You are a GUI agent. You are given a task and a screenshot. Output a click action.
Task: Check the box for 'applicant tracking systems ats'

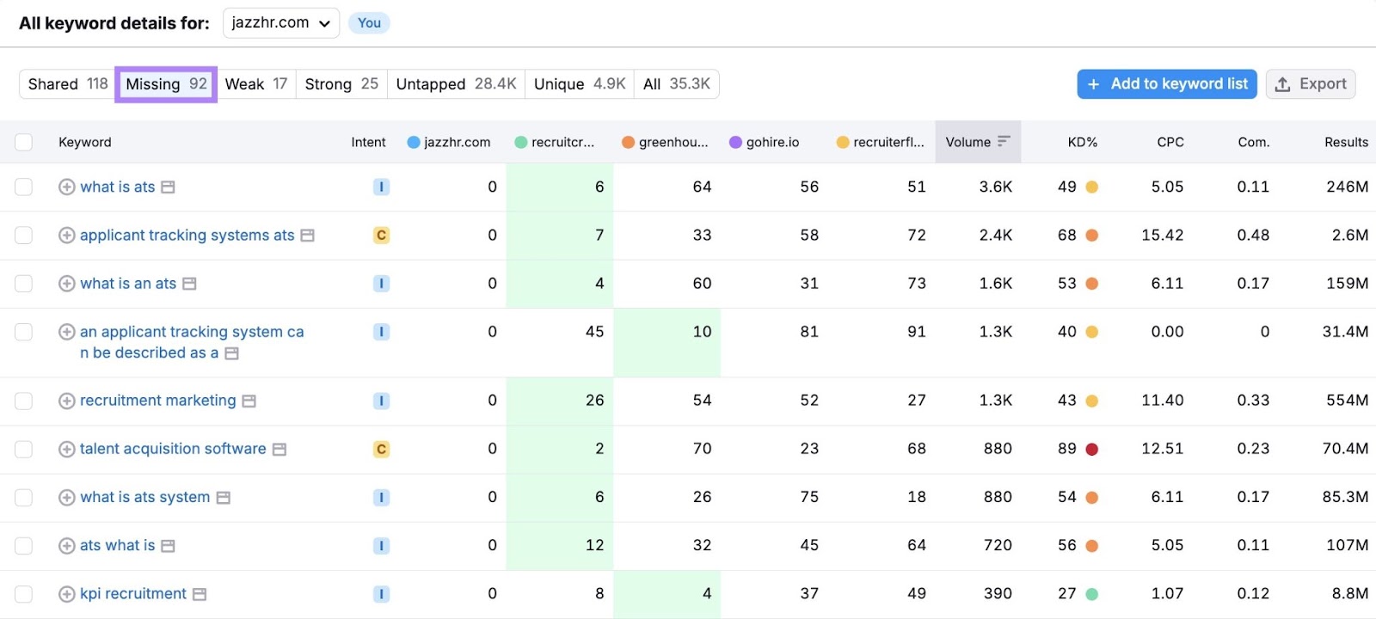[x=23, y=235]
